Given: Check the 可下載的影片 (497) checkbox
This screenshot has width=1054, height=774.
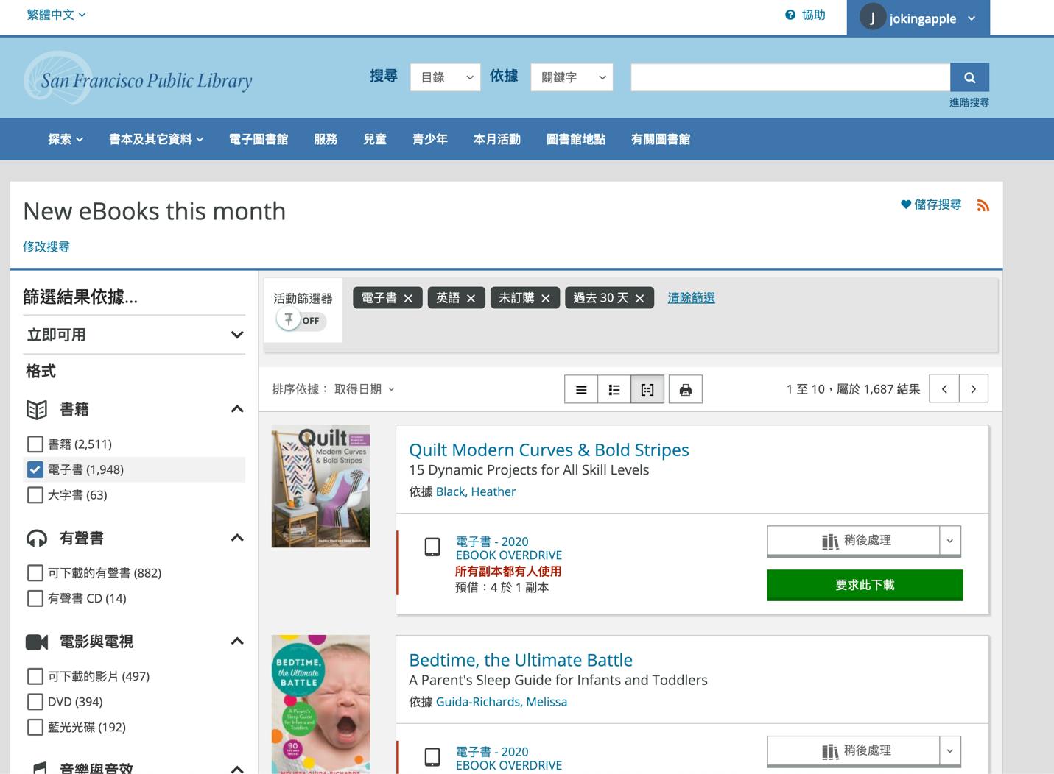Looking at the screenshot, I should click(x=35, y=676).
